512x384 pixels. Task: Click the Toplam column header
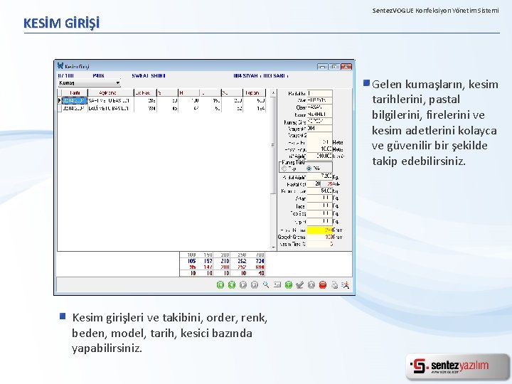pyautogui.click(x=254, y=92)
